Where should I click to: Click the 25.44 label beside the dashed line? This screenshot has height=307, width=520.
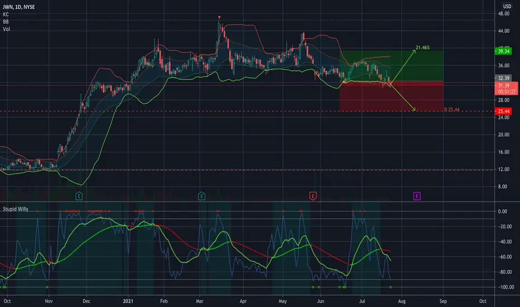click(x=452, y=109)
